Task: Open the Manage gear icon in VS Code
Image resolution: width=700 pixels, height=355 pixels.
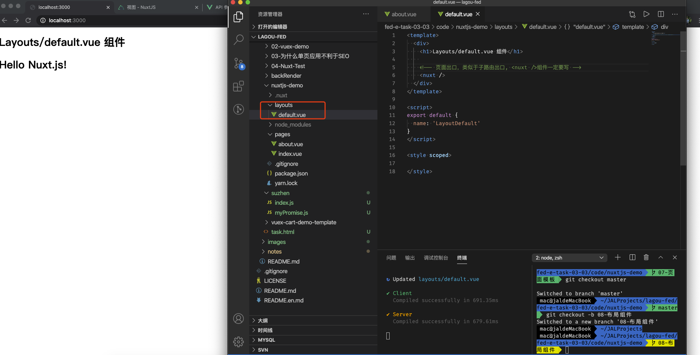Action: point(239,342)
